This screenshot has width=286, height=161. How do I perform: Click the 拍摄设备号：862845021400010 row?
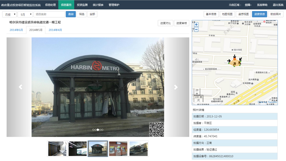point(235,156)
